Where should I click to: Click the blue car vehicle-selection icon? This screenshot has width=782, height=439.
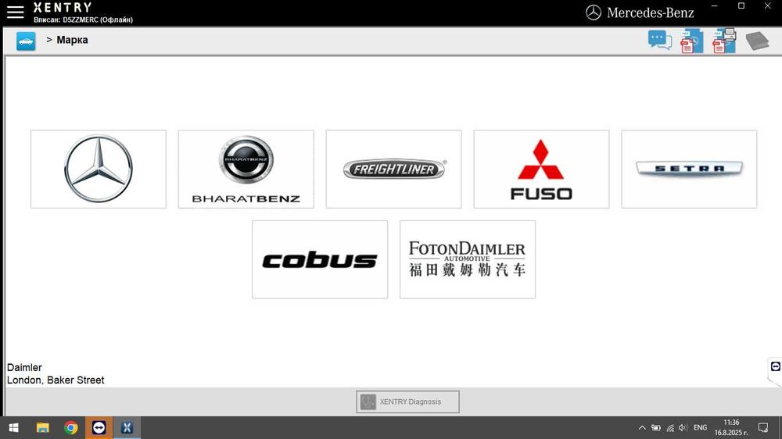(x=26, y=41)
